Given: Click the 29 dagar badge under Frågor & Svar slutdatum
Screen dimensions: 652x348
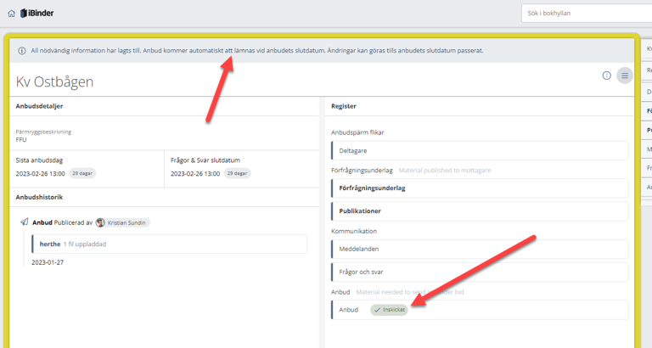Looking at the screenshot, I should pyautogui.click(x=237, y=173).
